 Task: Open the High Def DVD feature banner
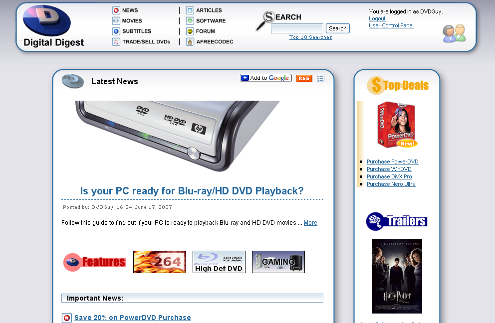coord(219,262)
